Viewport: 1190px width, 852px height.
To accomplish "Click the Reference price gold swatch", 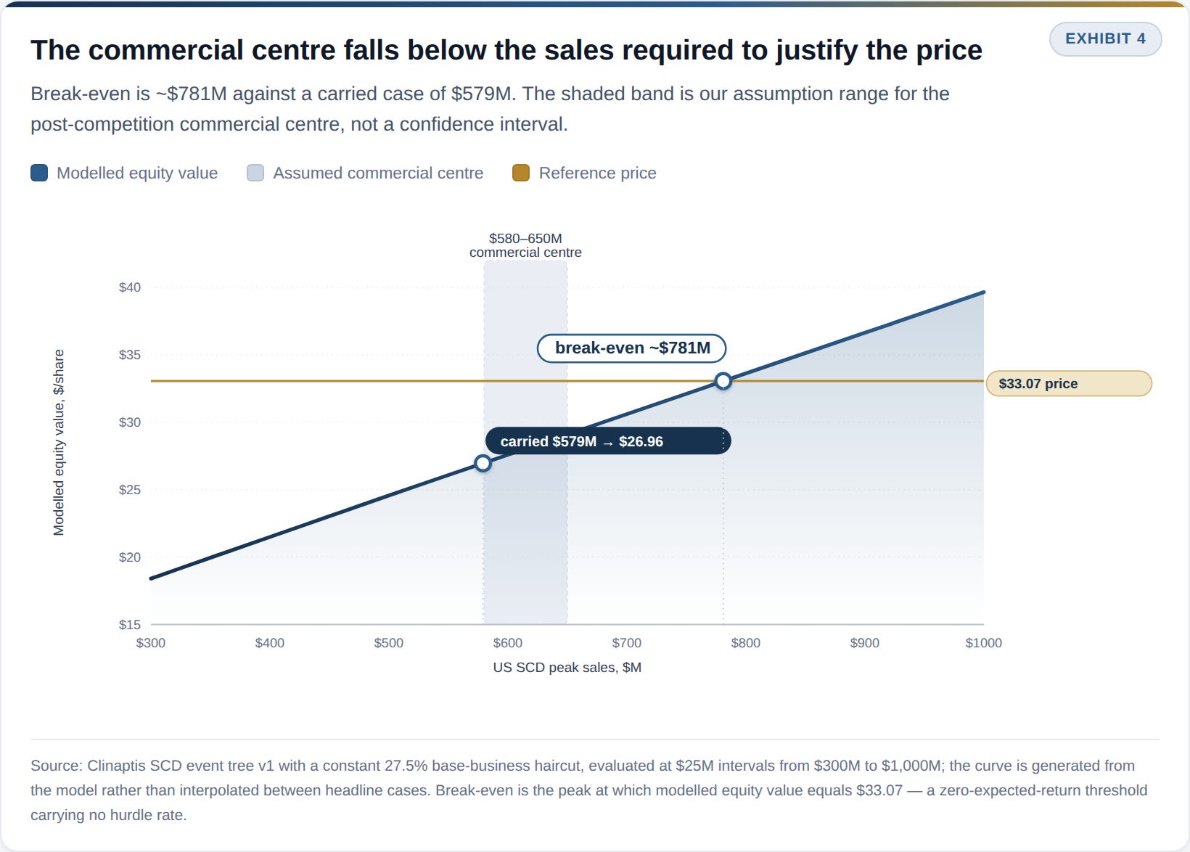I will click(521, 173).
